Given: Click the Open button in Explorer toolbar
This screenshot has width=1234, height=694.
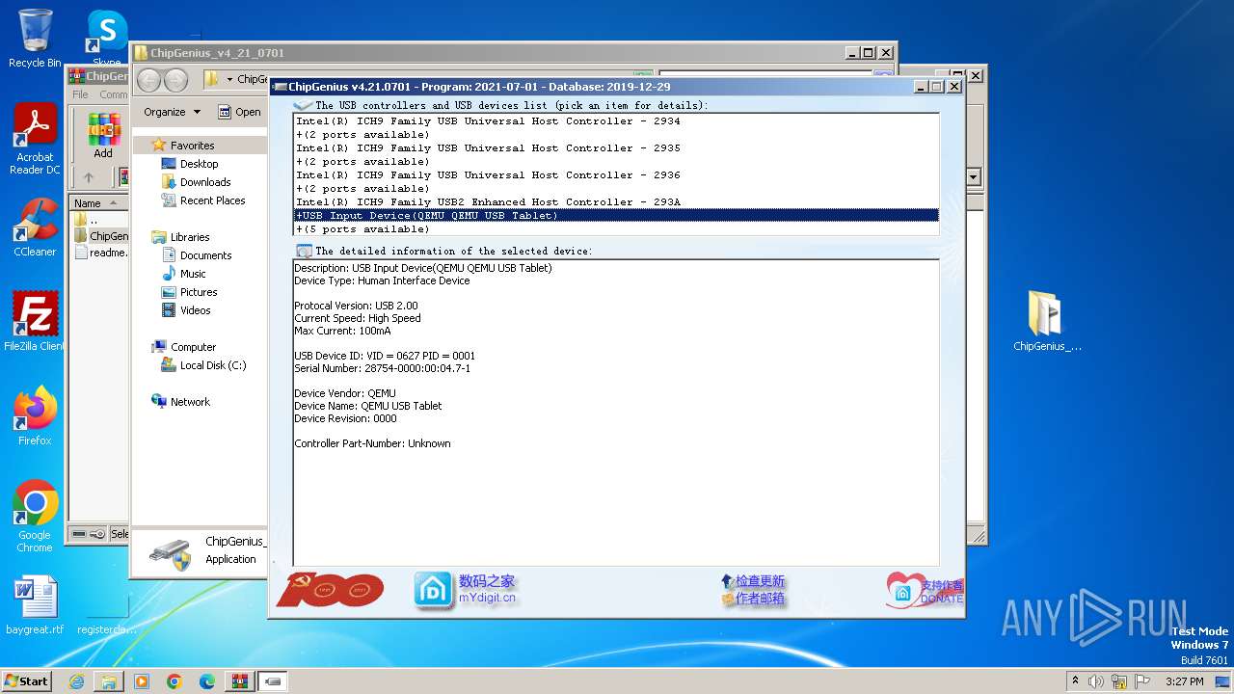Looking at the screenshot, I should tap(239, 112).
